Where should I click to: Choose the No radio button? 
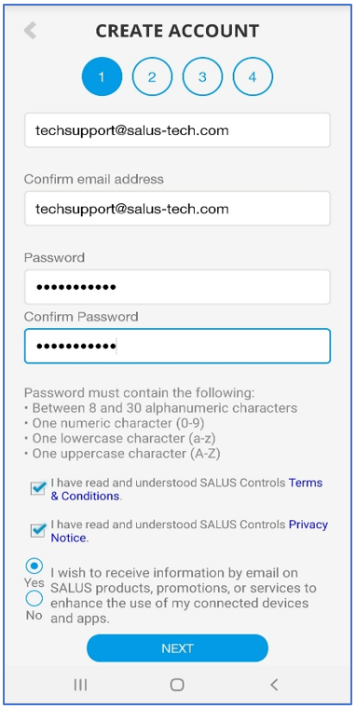pyautogui.click(x=34, y=599)
